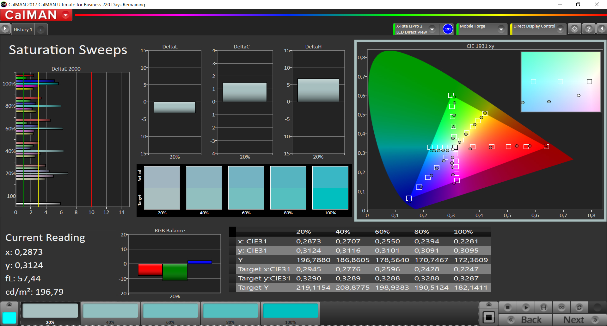Click Target Y value 182,1411

[x=471, y=287]
